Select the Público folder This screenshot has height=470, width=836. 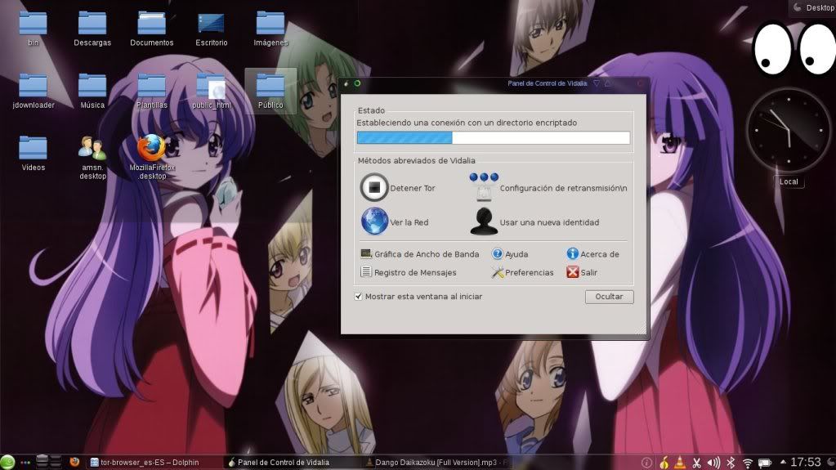coord(270,91)
